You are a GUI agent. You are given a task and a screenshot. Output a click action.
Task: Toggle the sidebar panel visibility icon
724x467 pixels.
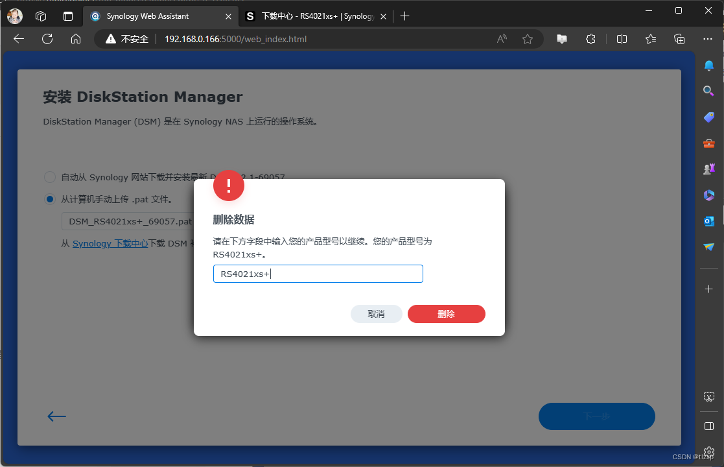tap(708, 426)
